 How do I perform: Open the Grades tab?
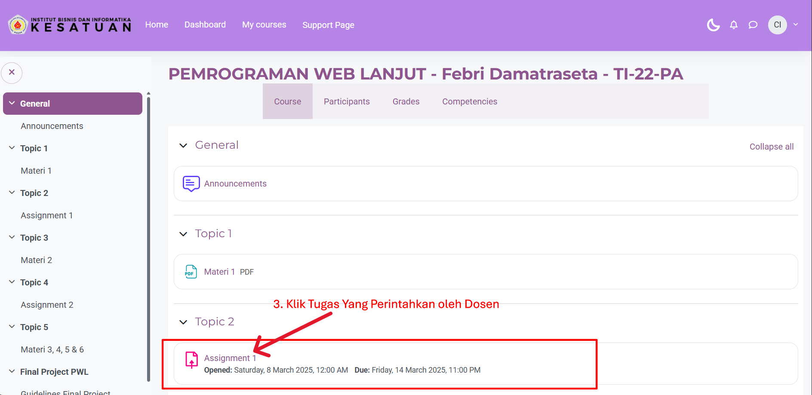(406, 101)
